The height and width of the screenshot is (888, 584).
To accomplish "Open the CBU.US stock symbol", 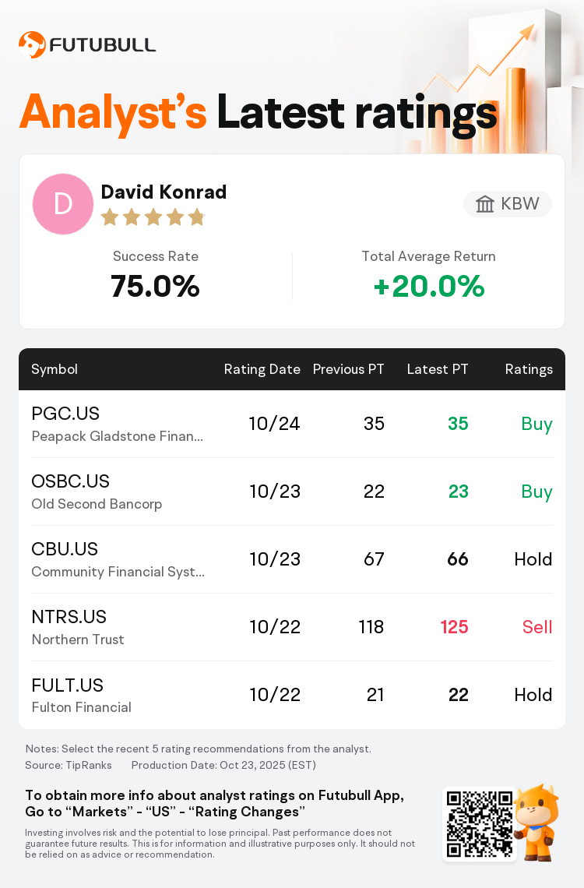I will pyautogui.click(x=65, y=549).
